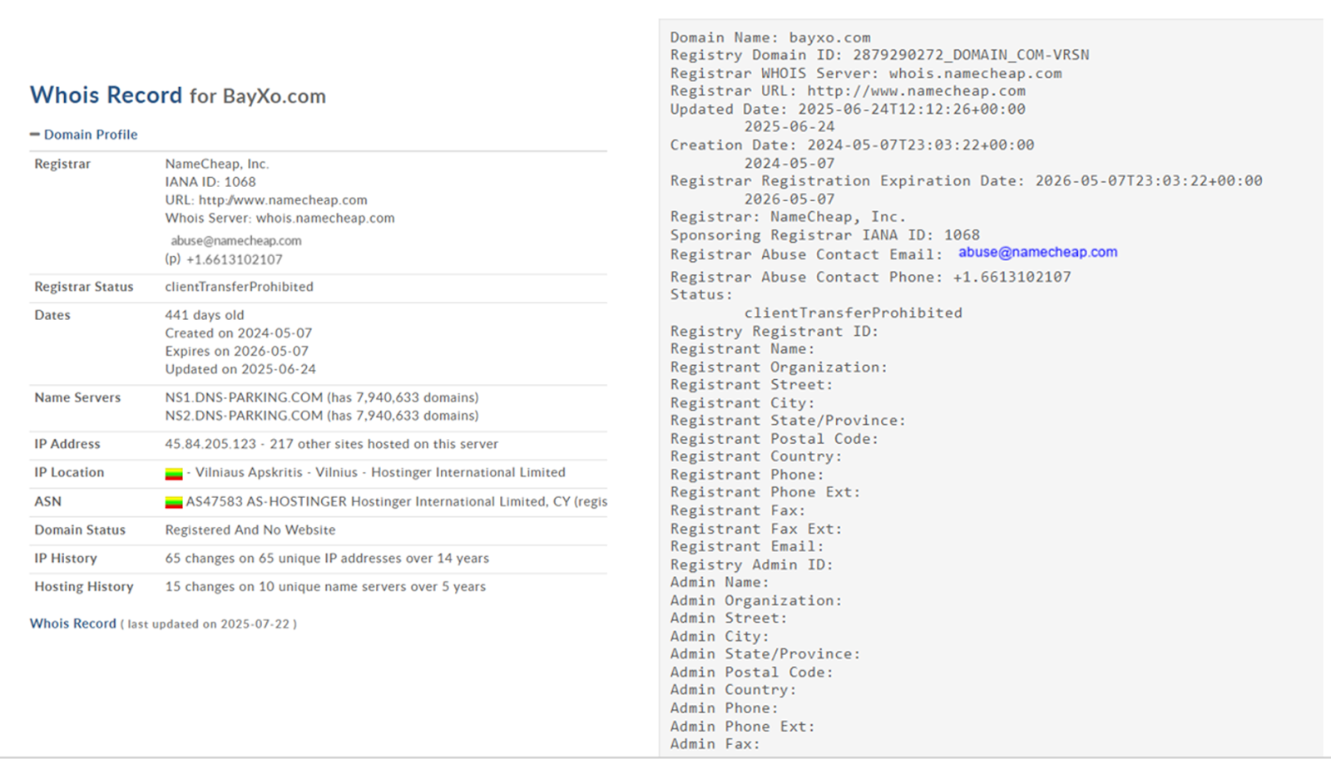Click 'Hostinger International Limited' in IP Location row
The width and height of the screenshot is (1331, 759).
468,472
